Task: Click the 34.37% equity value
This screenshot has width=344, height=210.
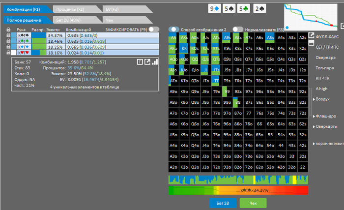Action: [x=55, y=35]
